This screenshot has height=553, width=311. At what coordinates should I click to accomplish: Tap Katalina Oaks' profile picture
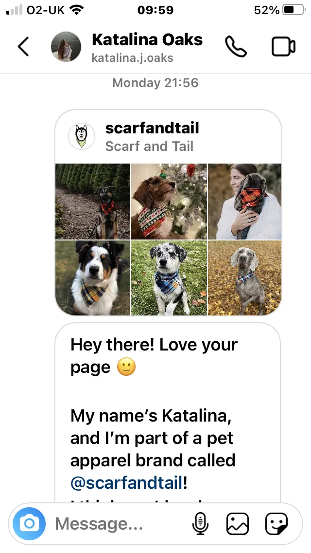point(66,47)
